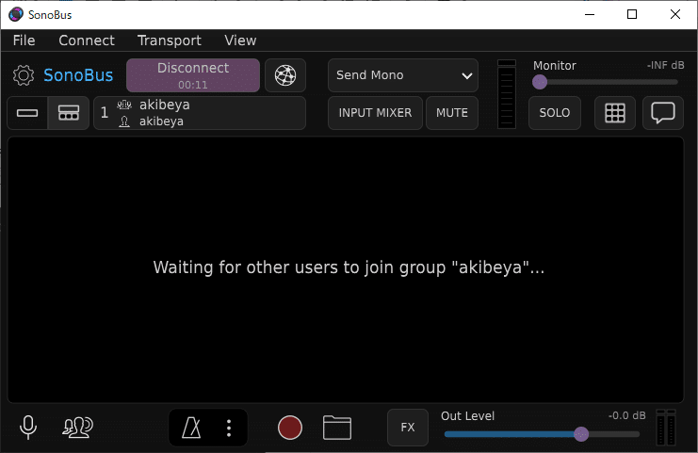Screen dimensions: 698x453
Task: Start recording with the red record button
Action: coord(290,428)
